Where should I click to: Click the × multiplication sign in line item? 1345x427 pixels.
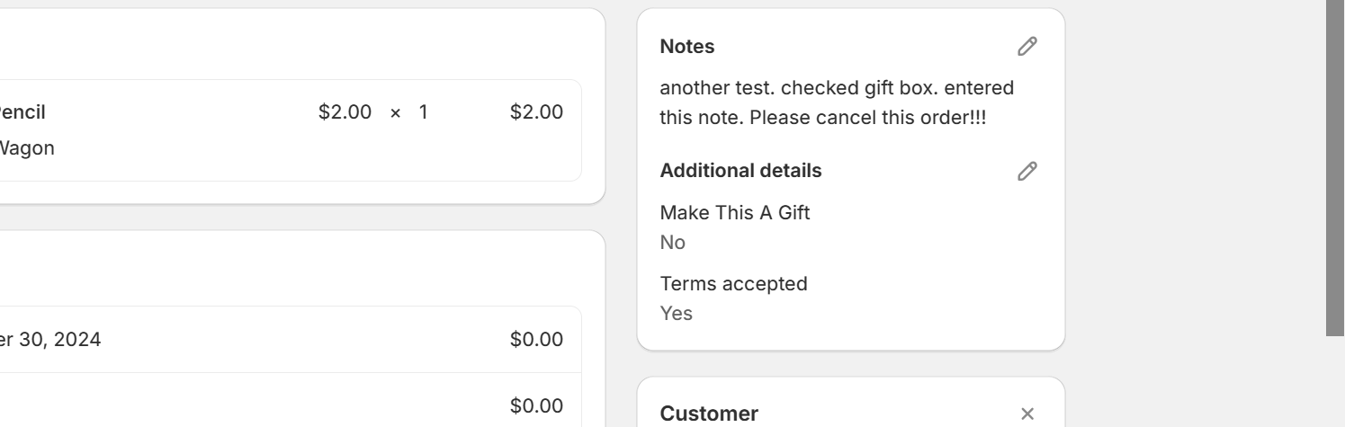pos(395,113)
